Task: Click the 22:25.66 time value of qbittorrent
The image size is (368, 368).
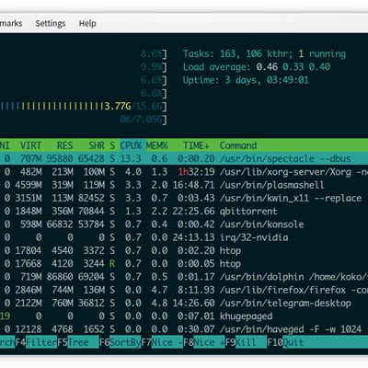Action: click(194, 212)
